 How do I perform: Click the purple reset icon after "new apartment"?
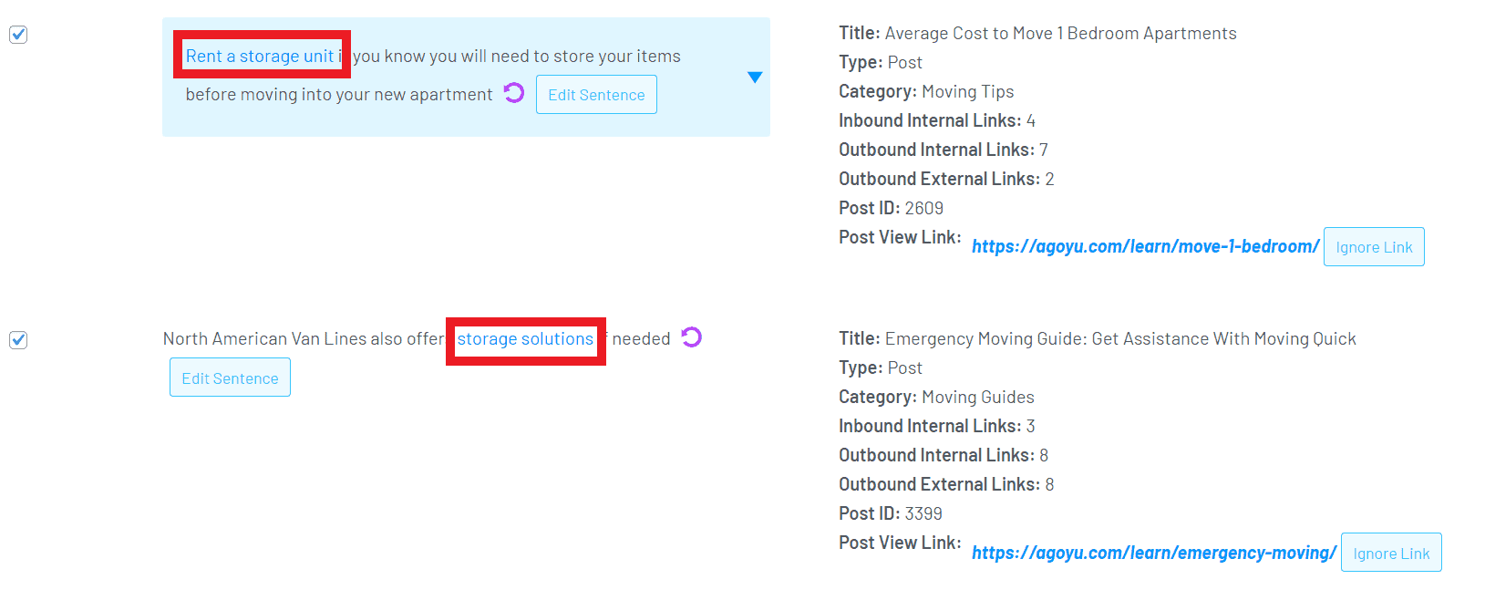click(x=514, y=93)
